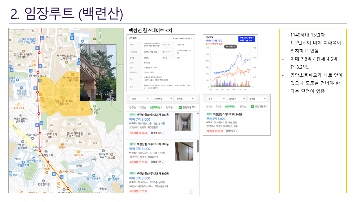Click the 확인매물 25.06.23. label
Image resolution: width=360 pixels, height=202 pixels.
(215, 131)
